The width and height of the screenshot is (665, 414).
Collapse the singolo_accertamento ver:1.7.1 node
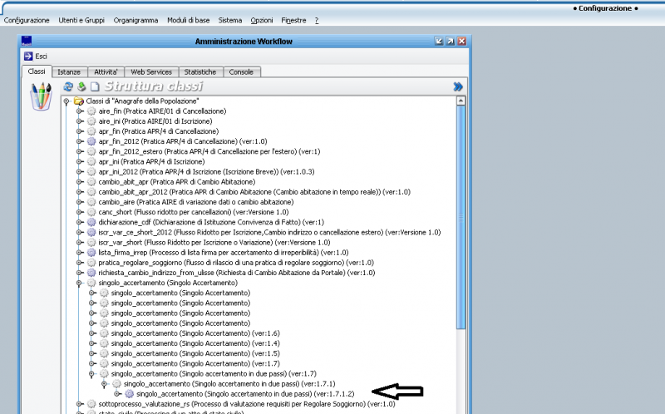tap(104, 383)
